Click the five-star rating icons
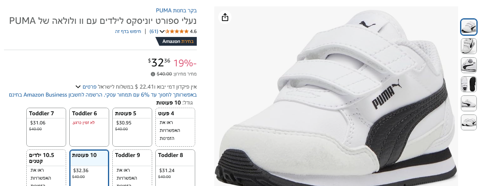Image resolution: width=482 pixels, height=186 pixels. click(177, 31)
